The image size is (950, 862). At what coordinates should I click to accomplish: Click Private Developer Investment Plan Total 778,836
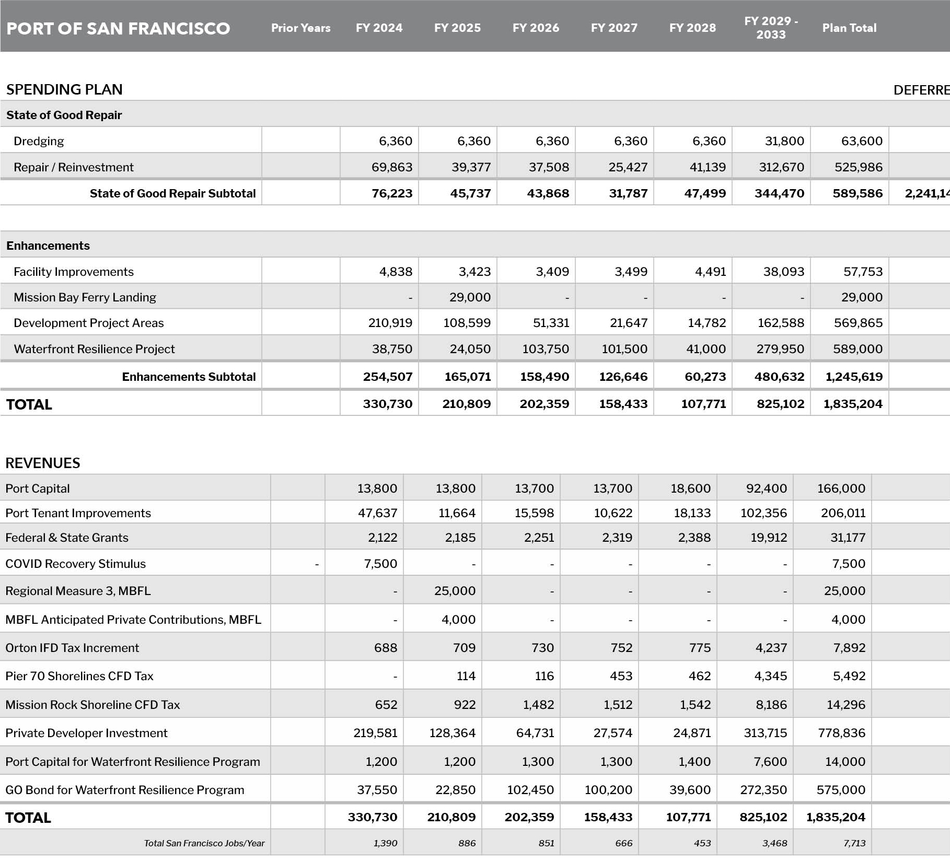pos(842,733)
